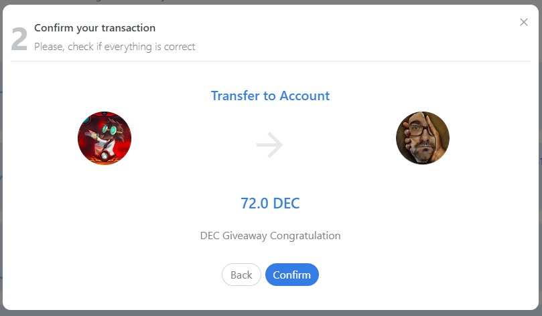Viewport: 542px width, 316px height.
Task: Select the sender's cartoon scientist avatar
Action: point(105,138)
